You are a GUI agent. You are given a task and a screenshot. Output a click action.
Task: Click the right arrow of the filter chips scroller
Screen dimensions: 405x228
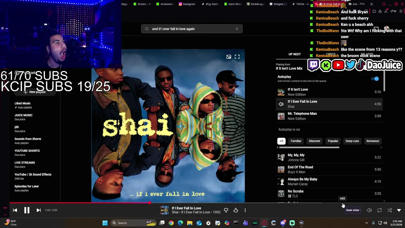[x=381, y=148]
